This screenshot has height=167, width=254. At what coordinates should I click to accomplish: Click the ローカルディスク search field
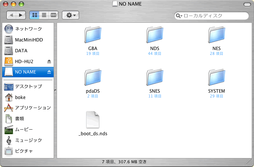[x=212, y=16]
